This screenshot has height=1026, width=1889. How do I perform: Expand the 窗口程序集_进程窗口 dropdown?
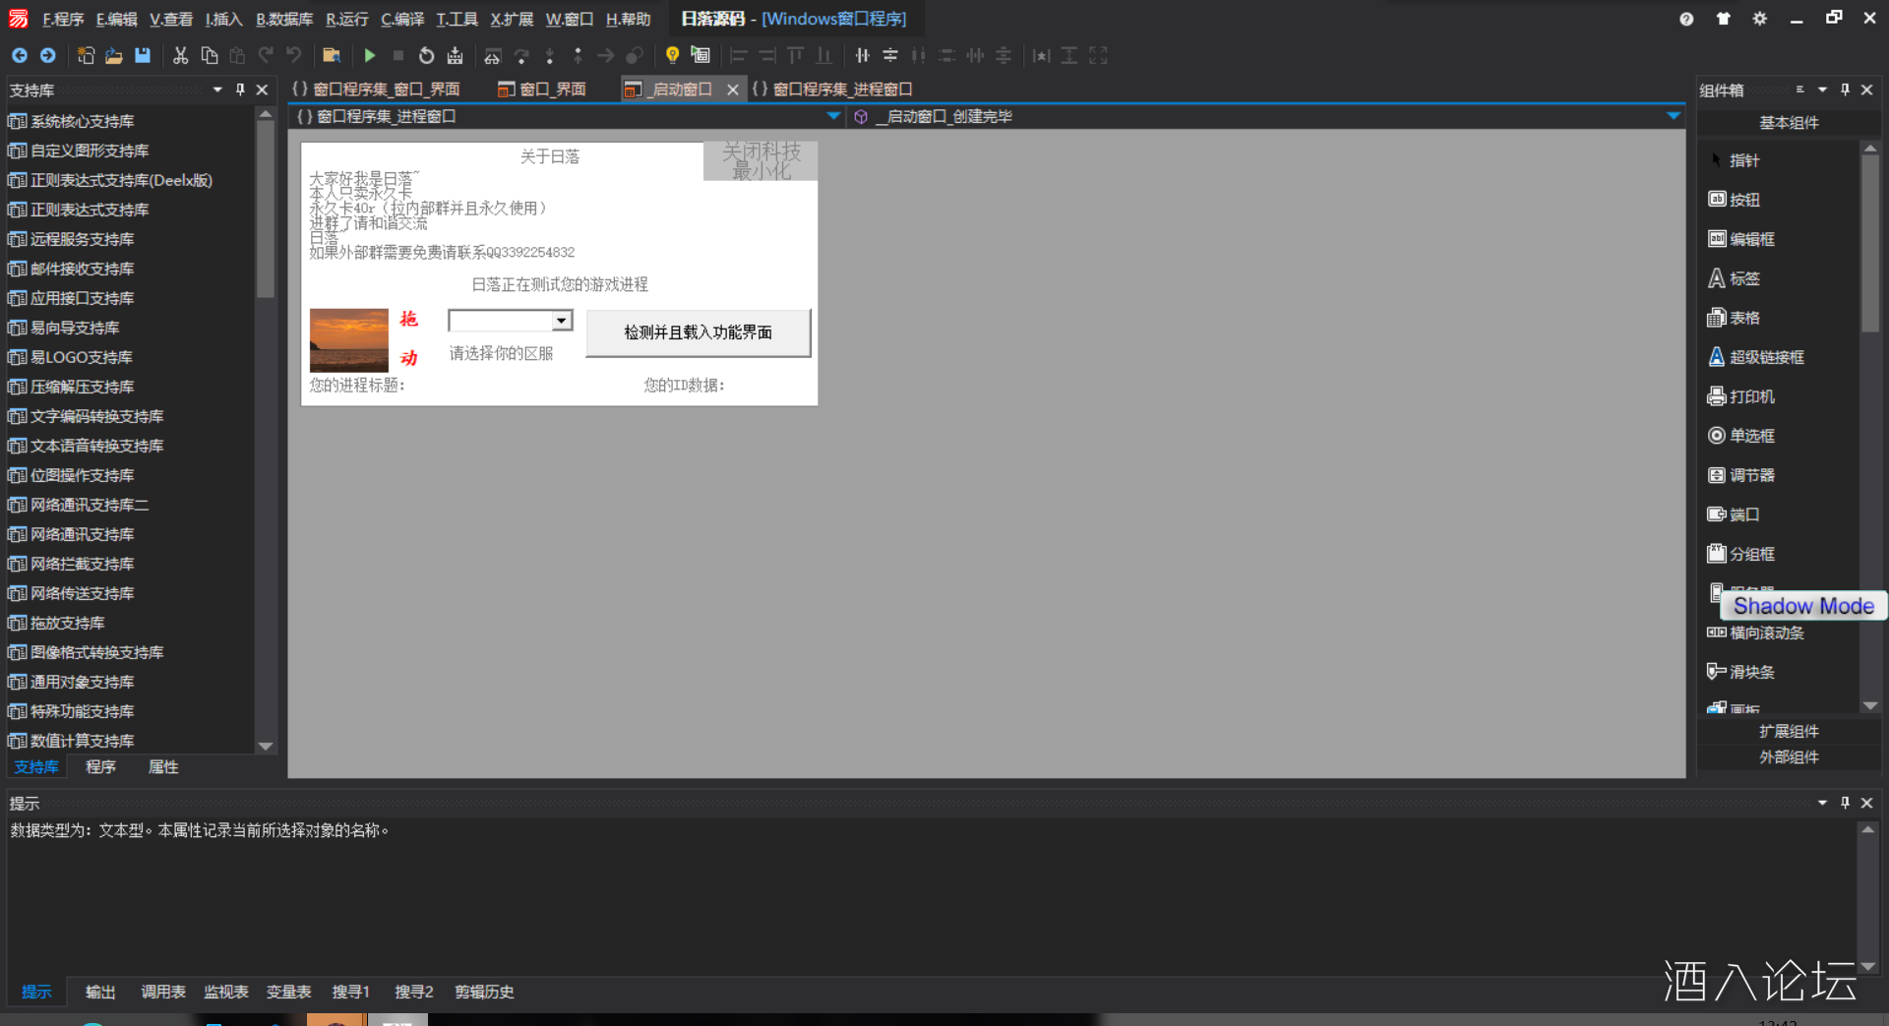click(833, 116)
